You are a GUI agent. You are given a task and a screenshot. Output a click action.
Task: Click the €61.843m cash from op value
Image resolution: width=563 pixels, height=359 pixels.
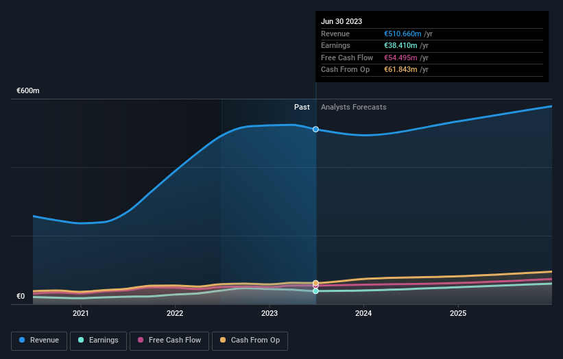point(400,70)
